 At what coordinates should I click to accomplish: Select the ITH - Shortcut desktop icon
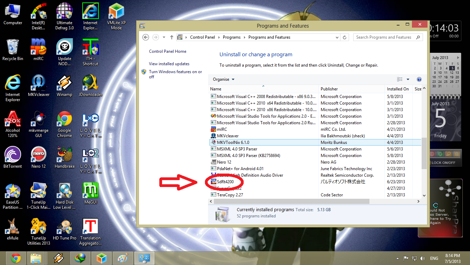pos(91,52)
